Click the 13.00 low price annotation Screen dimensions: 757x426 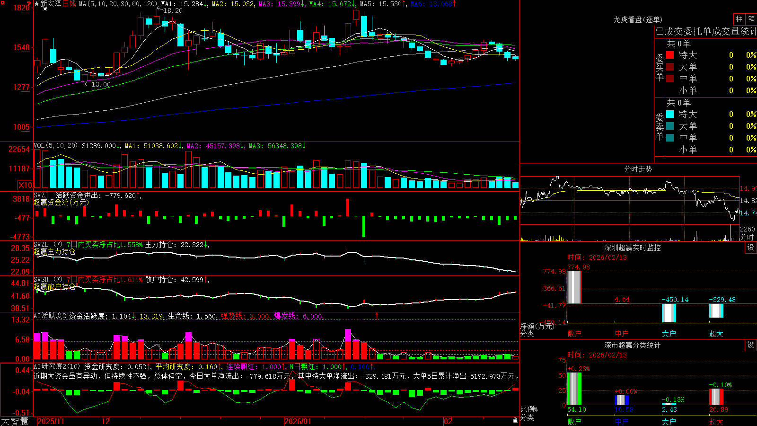point(101,84)
